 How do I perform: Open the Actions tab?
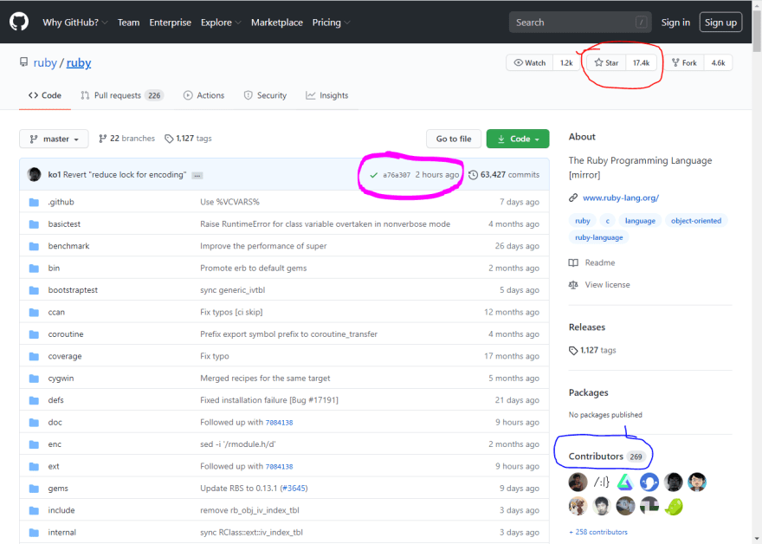pyautogui.click(x=204, y=95)
